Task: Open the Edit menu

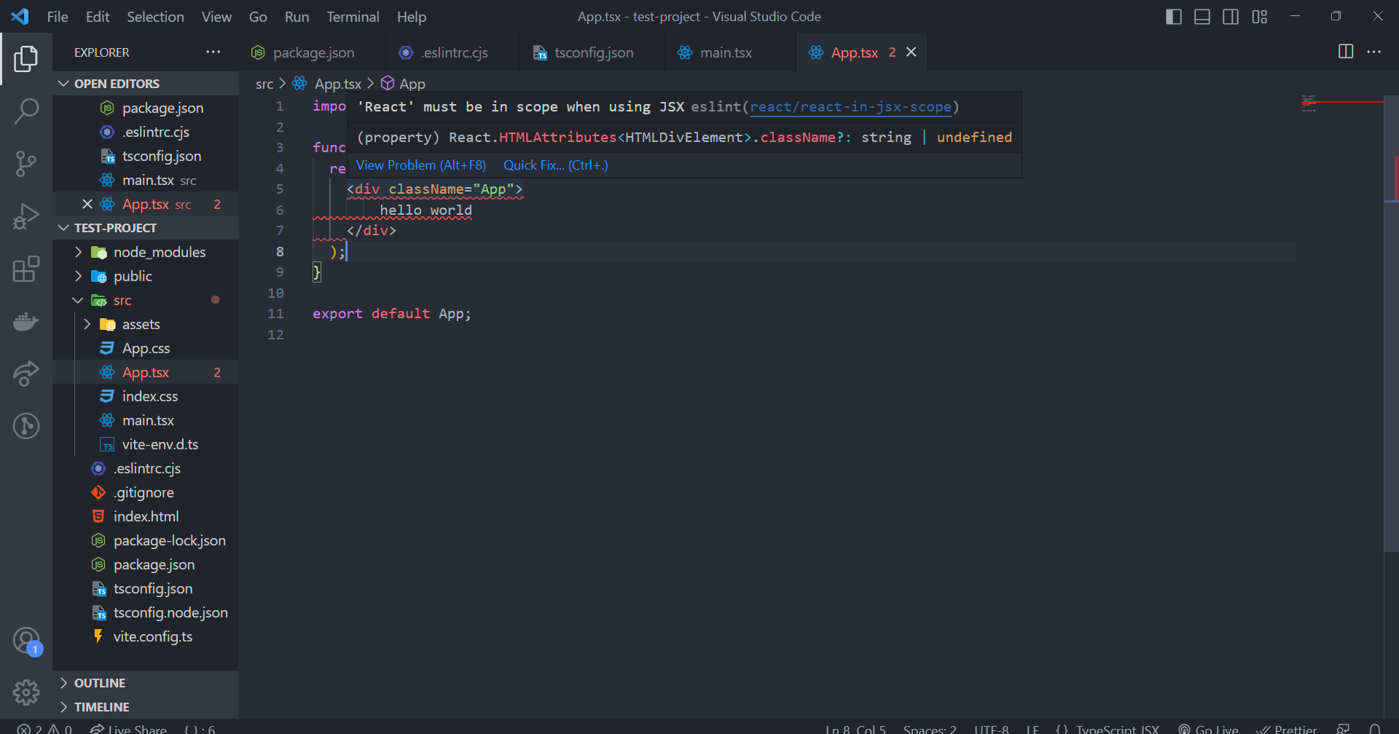Action: 98,17
